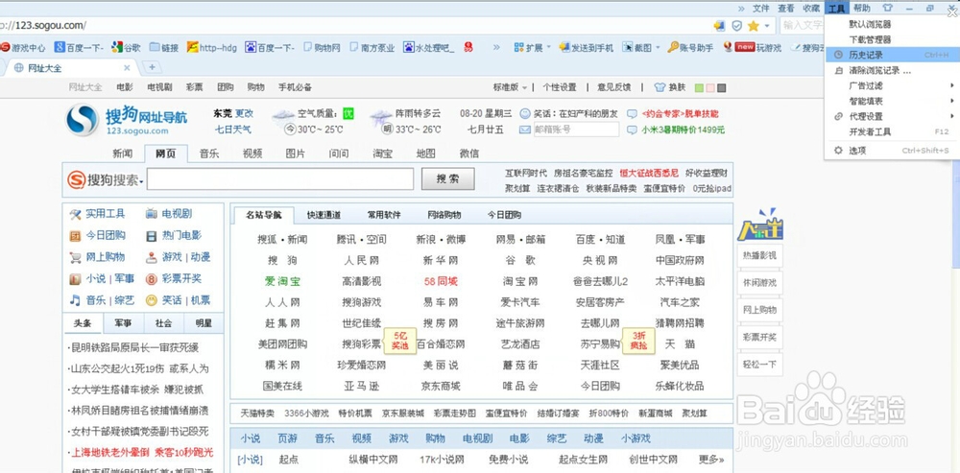Click the skin shirt icon in menu bar
This screenshot has height=473, width=960.
point(888,8)
